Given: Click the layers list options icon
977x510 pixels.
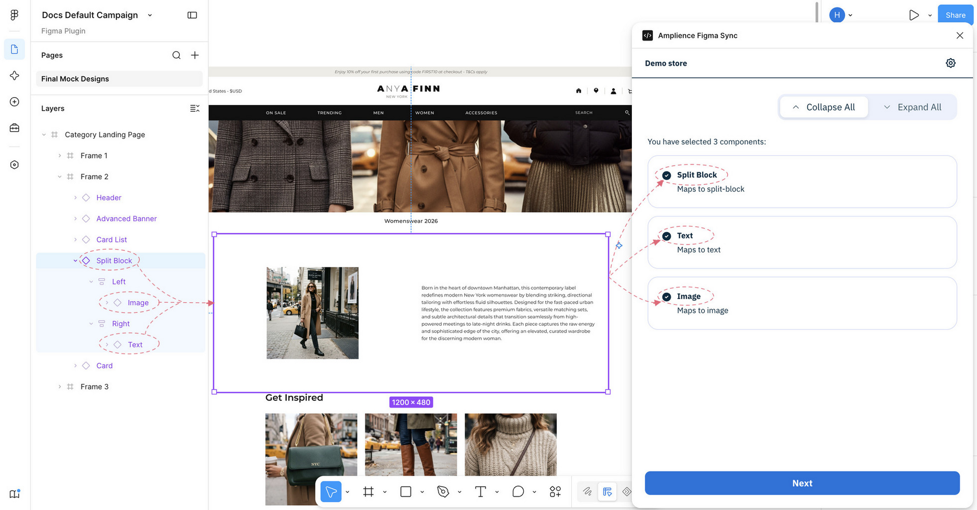Looking at the screenshot, I should [195, 108].
